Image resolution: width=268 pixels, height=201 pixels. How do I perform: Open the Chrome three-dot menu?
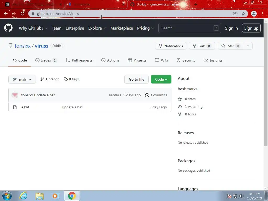coord(262,14)
